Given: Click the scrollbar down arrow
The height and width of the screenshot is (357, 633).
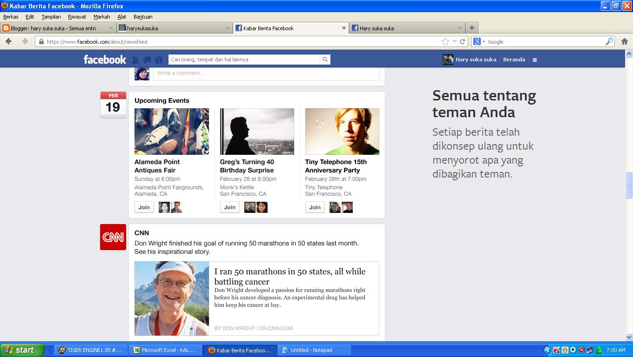Looking at the screenshot, I should click(x=629, y=337).
